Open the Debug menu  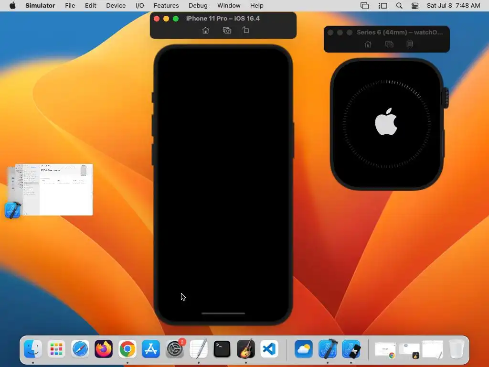(198, 6)
